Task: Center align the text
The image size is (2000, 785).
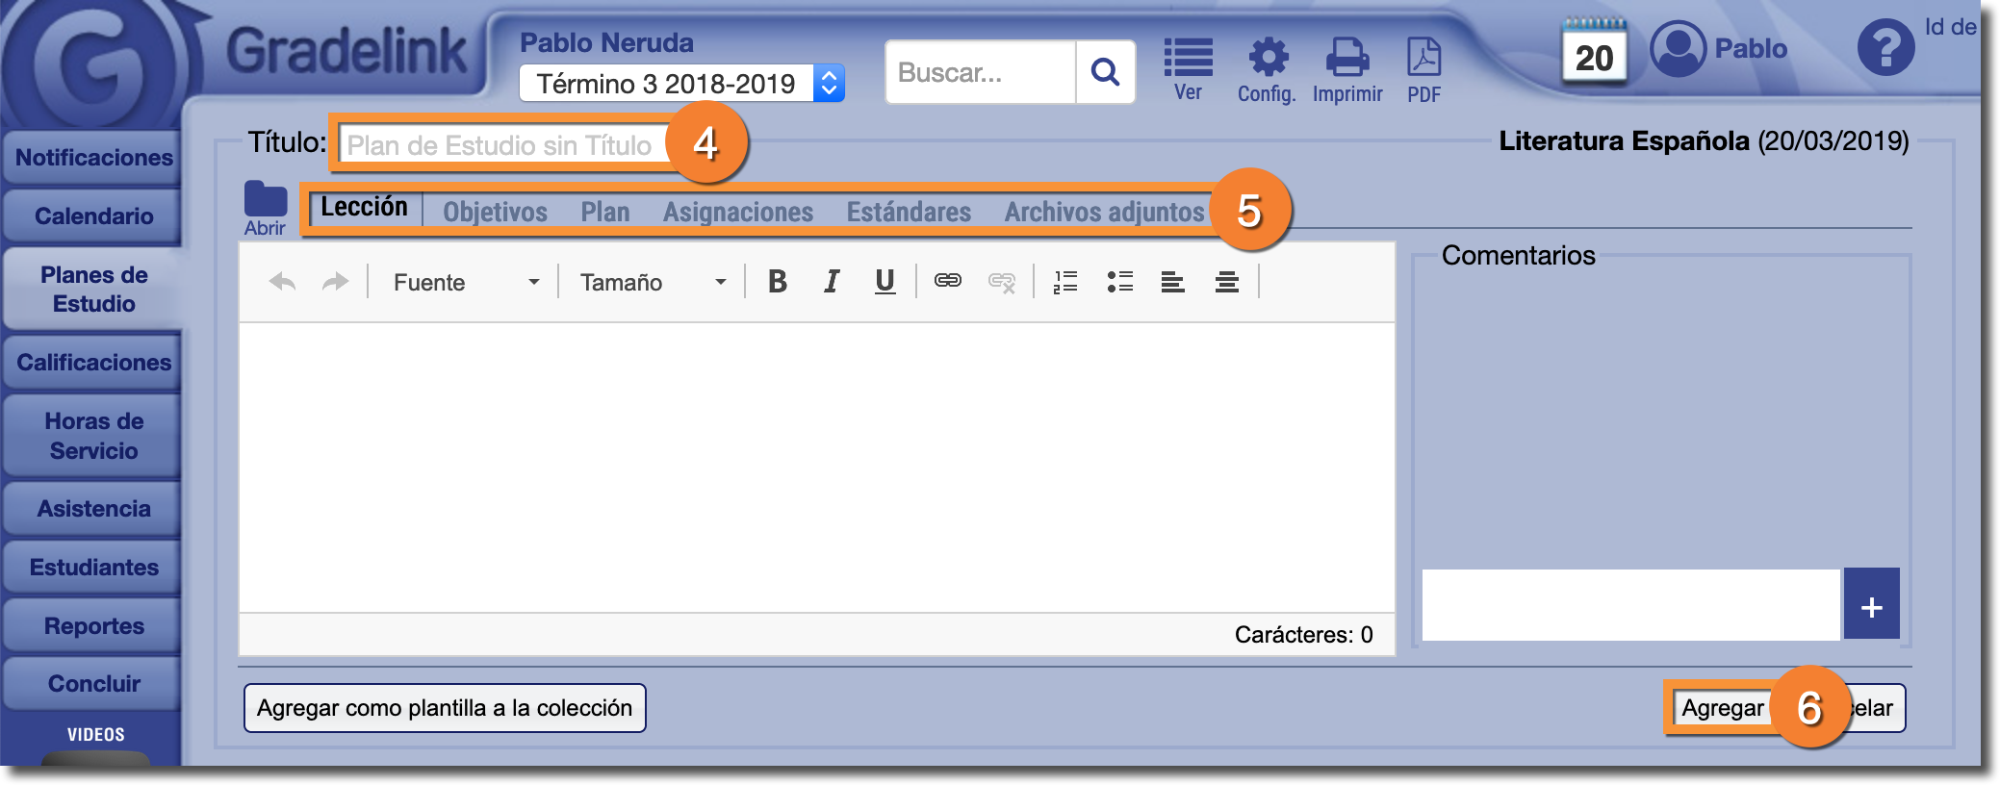Action: tap(1226, 282)
